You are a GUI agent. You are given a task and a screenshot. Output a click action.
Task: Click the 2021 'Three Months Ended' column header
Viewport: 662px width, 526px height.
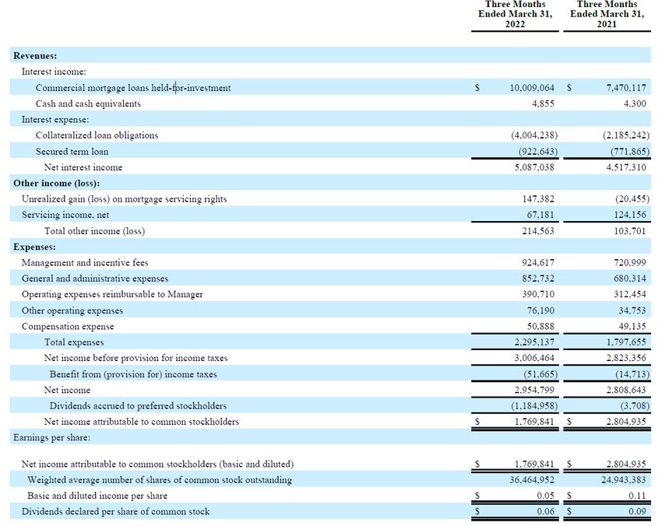607,14
